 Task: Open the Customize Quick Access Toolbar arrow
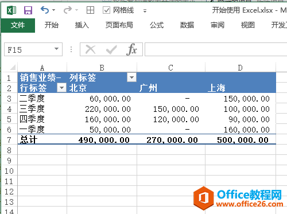(145, 11)
